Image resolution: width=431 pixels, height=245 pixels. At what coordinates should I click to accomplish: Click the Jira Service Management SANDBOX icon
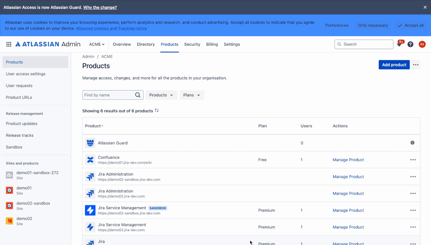(90, 210)
